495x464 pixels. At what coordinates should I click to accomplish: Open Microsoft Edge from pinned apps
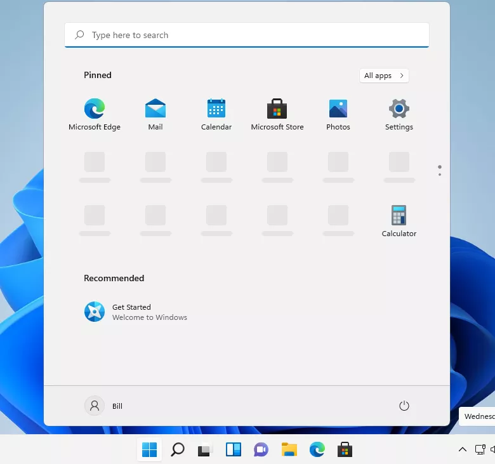[x=95, y=109]
